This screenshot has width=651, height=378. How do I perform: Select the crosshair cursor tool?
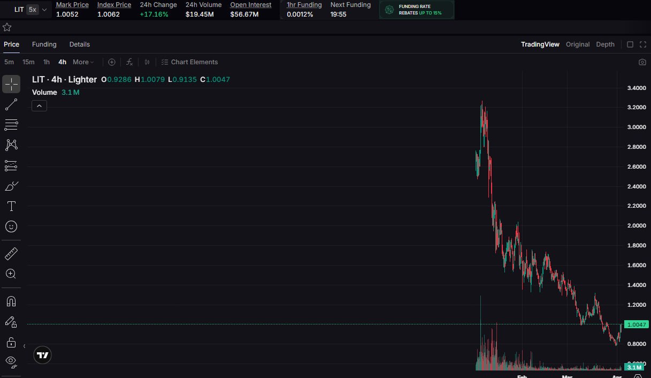point(11,84)
